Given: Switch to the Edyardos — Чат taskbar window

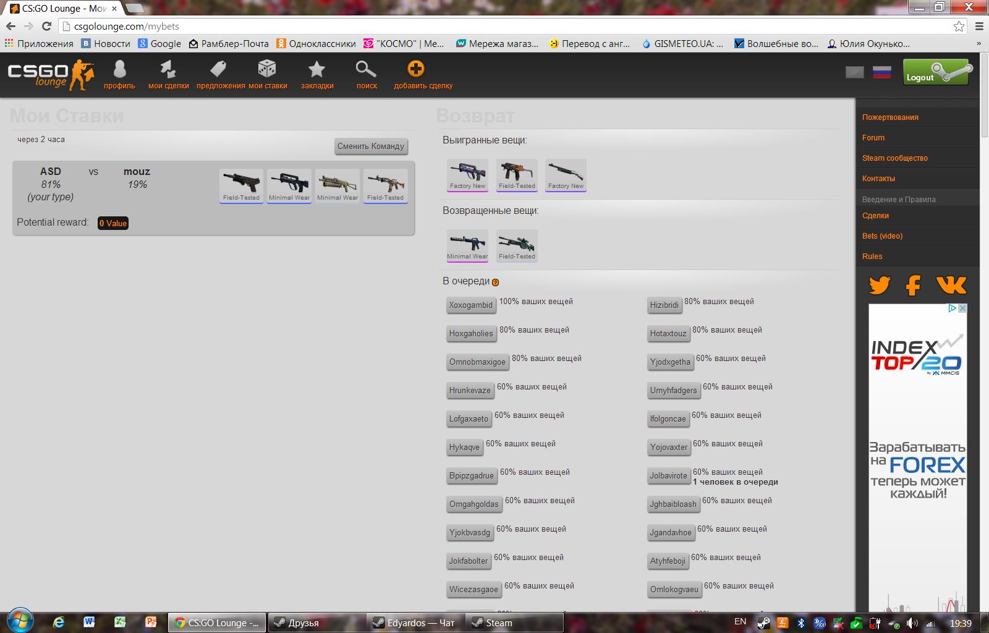Looking at the screenshot, I should click(415, 622).
